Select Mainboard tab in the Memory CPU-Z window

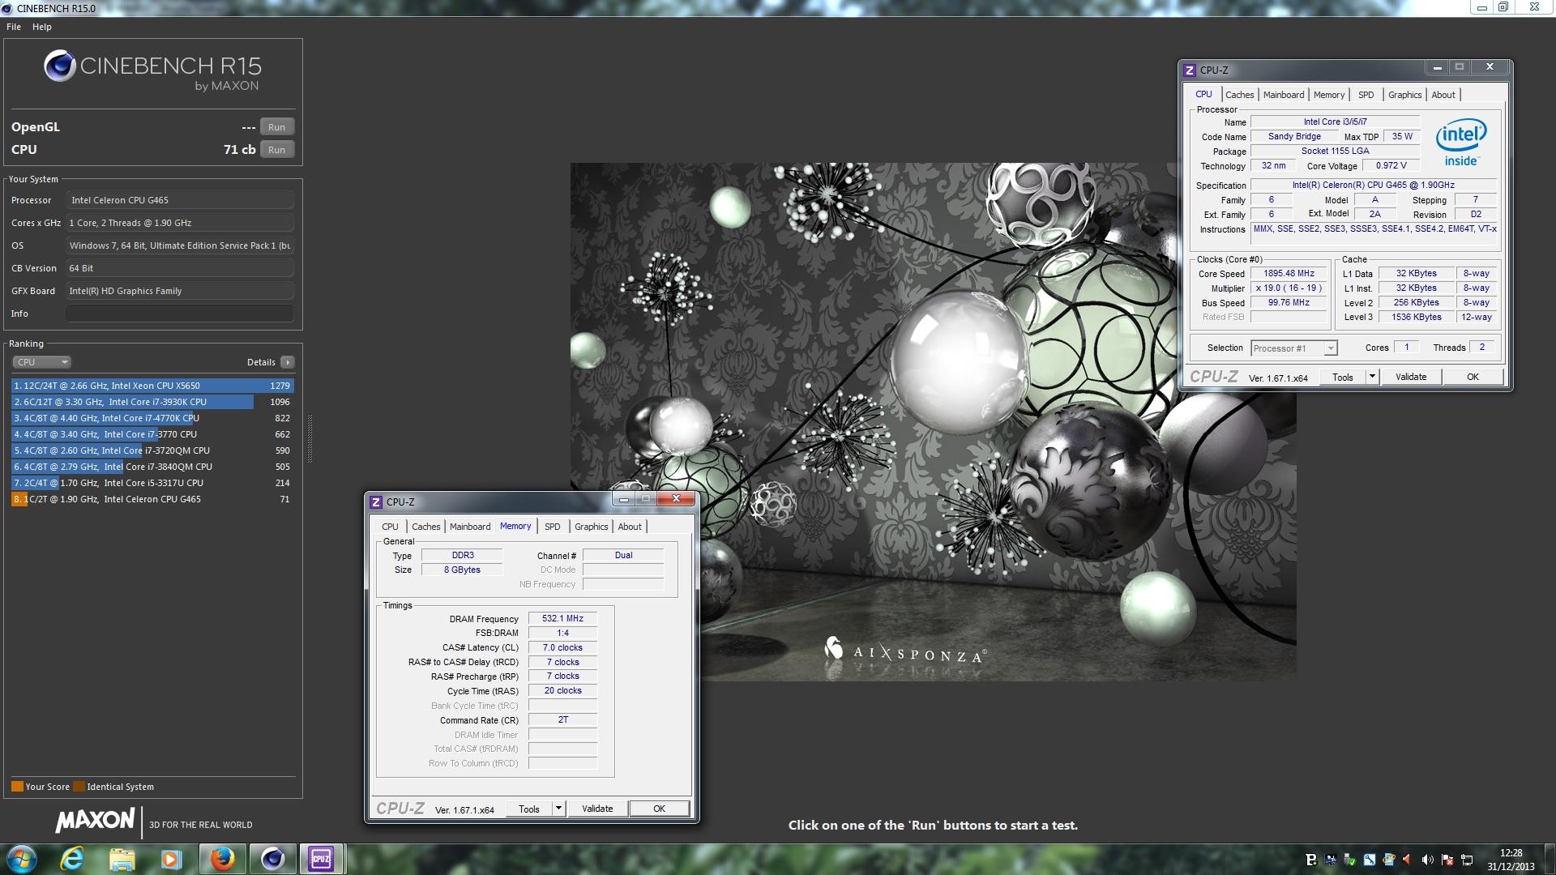470,527
